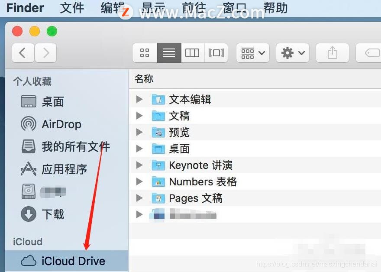
Task: Expand the Keynote 讲演 folder
Action: [x=139, y=165]
